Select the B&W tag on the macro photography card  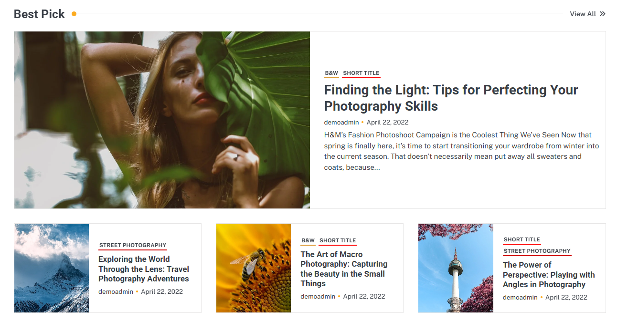[308, 240]
